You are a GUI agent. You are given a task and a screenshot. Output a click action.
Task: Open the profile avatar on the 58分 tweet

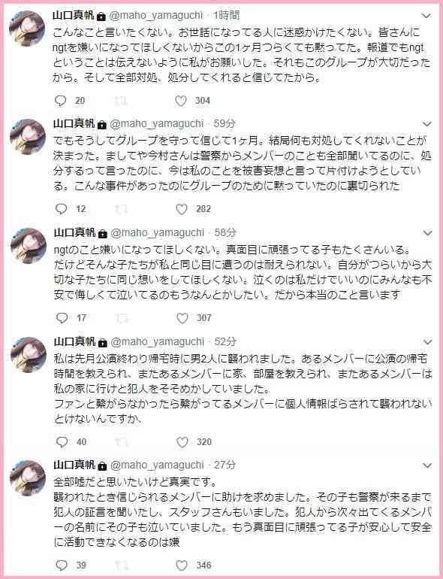(x=28, y=246)
